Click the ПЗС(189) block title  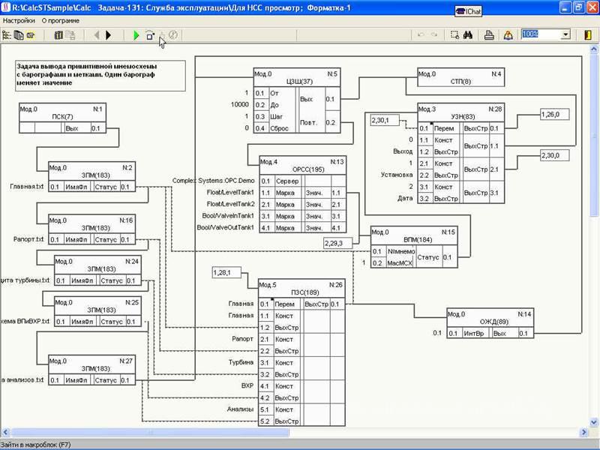point(300,294)
